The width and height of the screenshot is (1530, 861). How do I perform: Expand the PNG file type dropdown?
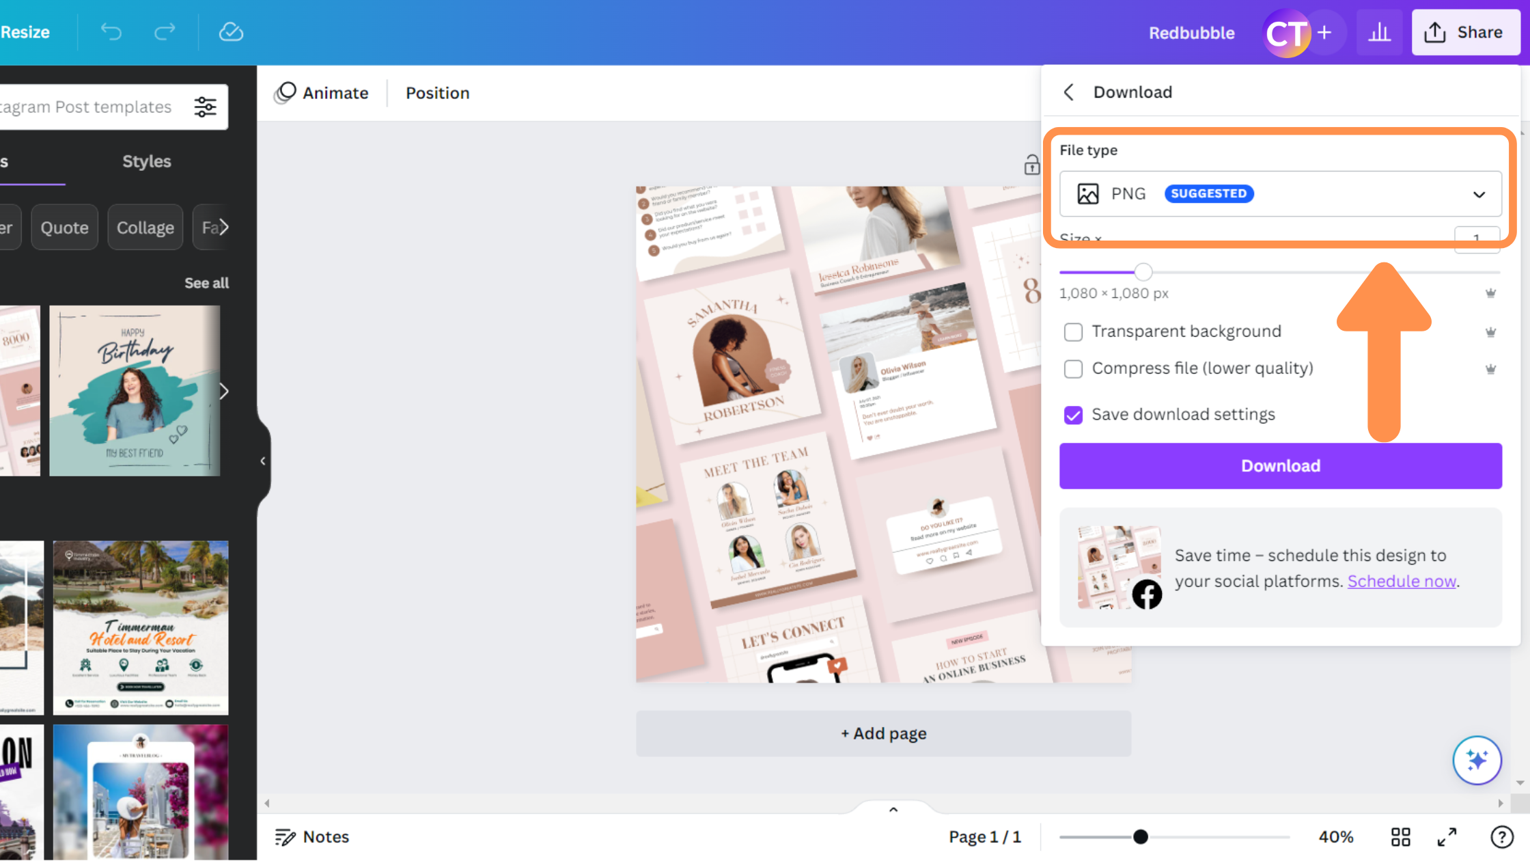[1280, 194]
